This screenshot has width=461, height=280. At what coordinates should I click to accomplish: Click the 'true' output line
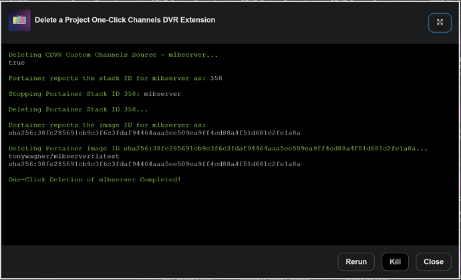tap(17, 63)
